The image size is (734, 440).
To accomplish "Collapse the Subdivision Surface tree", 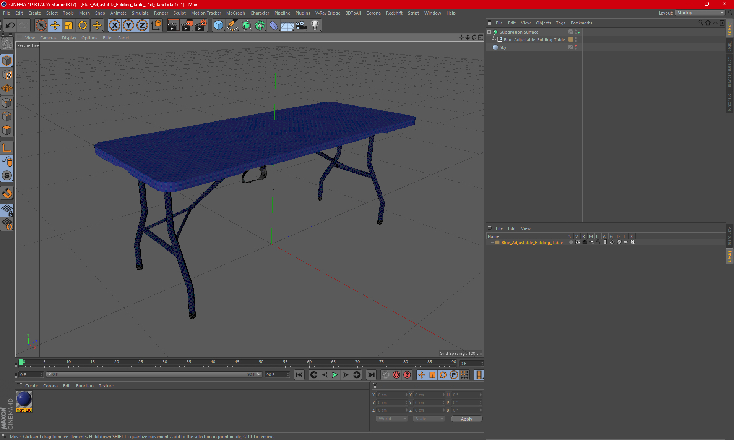I will tap(489, 32).
